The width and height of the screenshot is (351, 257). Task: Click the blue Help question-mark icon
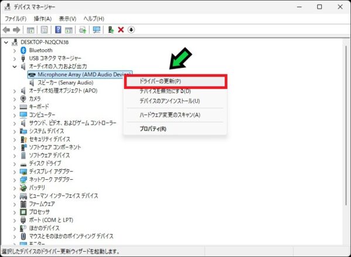pyautogui.click(x=58, y=30)
